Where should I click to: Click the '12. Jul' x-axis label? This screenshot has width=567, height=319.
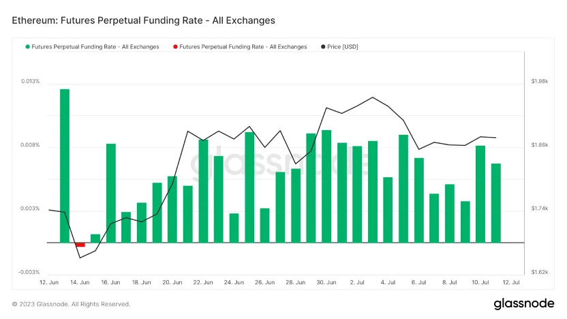click(x=511, y=282)
